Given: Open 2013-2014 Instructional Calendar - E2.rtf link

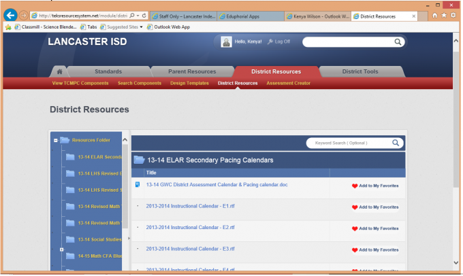Looking at the screenshot, I should [x=190, y=227].
